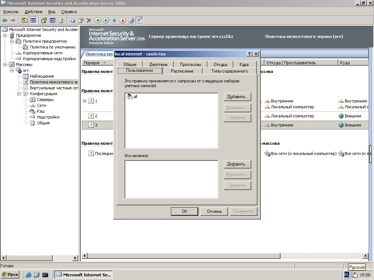Click the dialog's context help question button

click(249, 54)
